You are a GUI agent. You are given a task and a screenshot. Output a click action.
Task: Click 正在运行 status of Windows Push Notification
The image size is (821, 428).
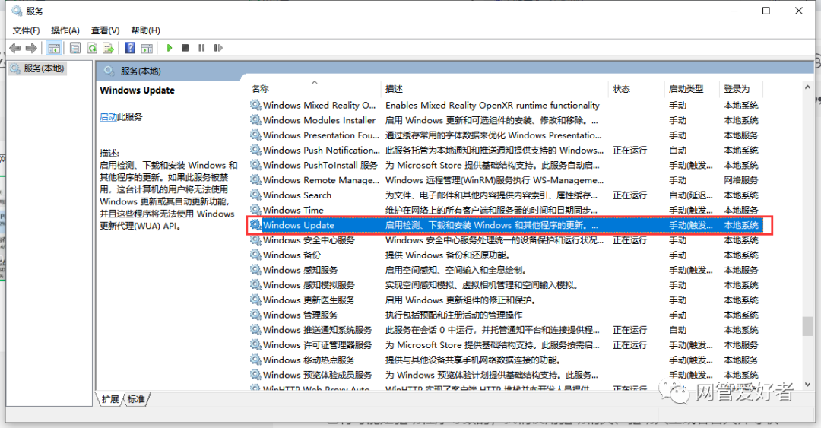tap(630, 151)
